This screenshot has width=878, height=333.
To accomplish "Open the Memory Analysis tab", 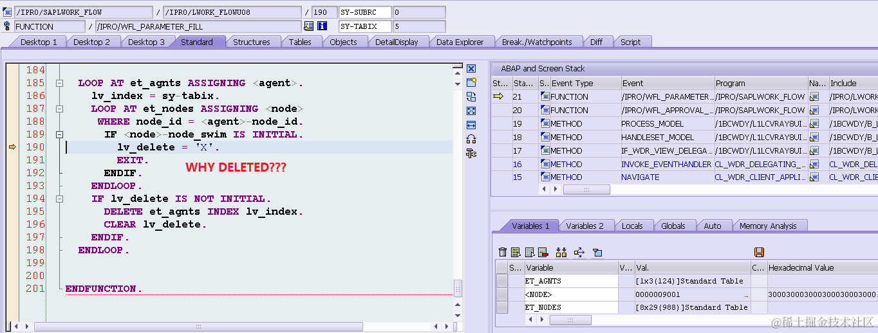I will click(768, 226).
